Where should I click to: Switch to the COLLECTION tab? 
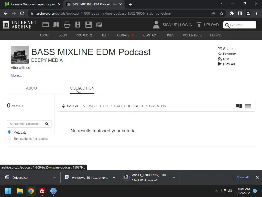pos(82,88)
